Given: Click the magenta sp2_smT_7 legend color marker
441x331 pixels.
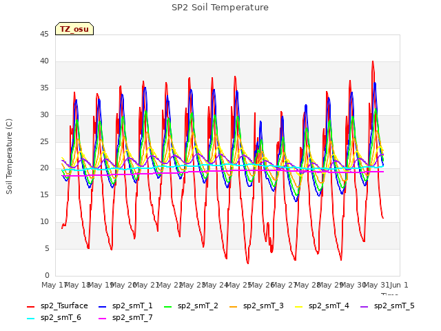Looking at the screenshot, I should 103,319.
